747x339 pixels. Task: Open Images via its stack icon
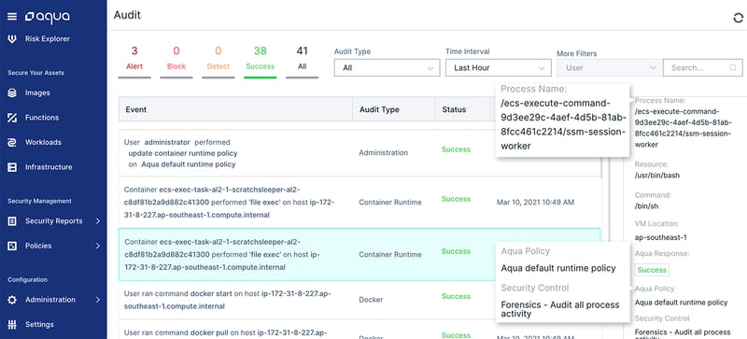click(x=12, y=93)
